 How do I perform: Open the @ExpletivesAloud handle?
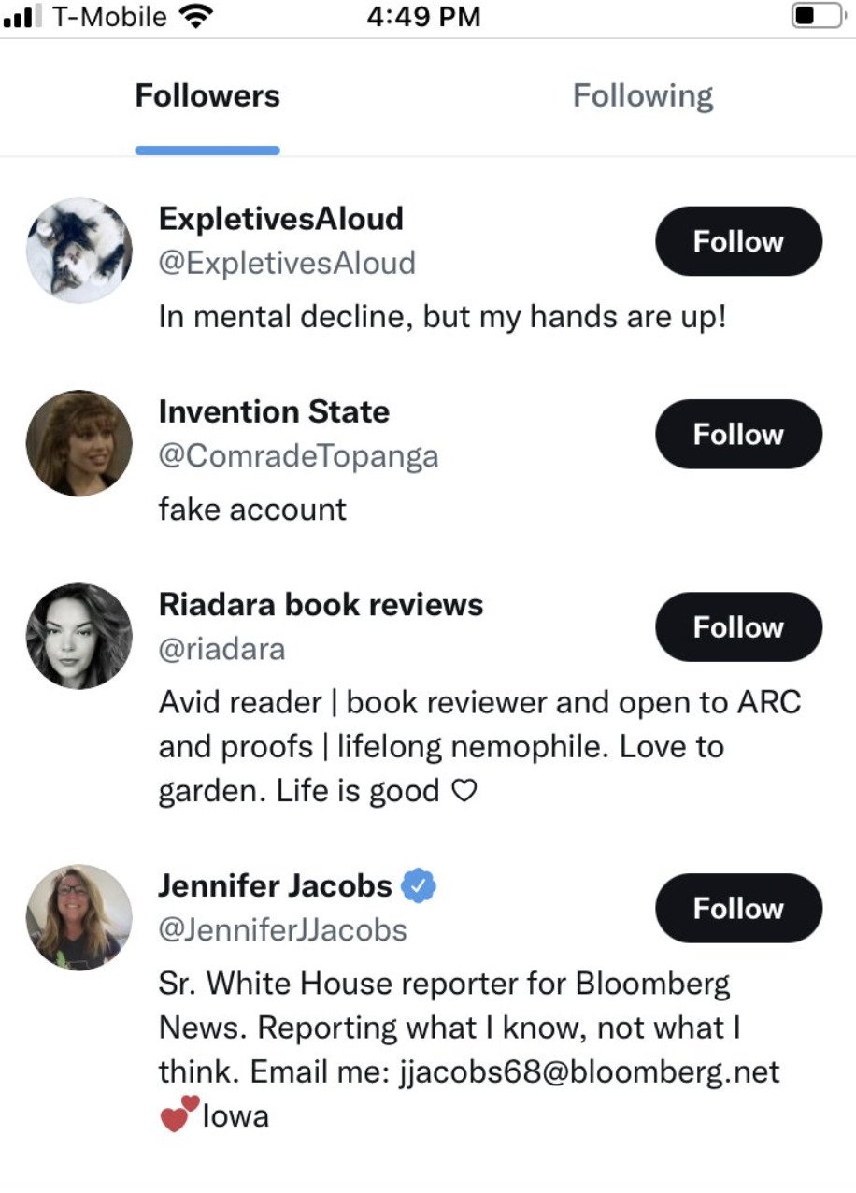click(x=287, y=264)
